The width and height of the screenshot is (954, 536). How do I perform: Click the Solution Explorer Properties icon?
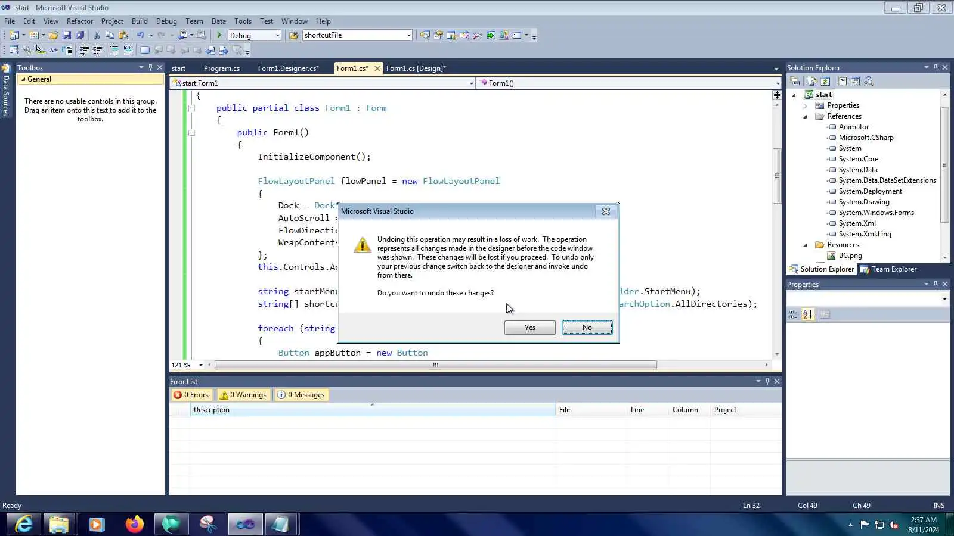[x=795, y=81]
